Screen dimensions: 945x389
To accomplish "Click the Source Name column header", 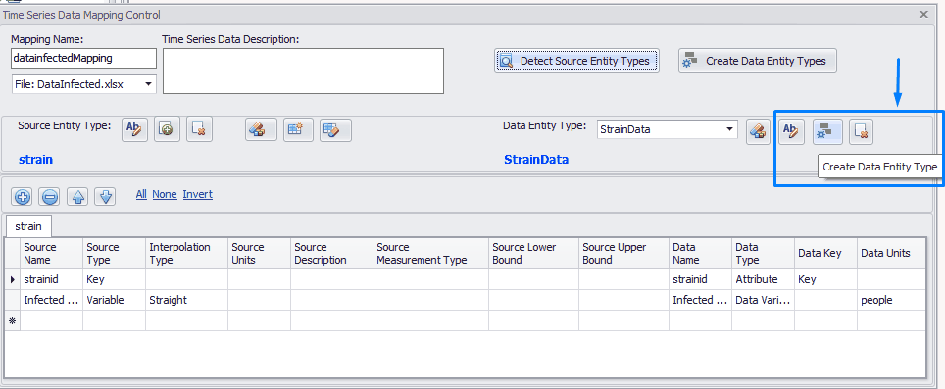I will pos(51,254).
